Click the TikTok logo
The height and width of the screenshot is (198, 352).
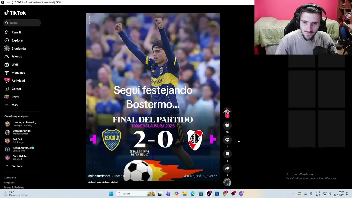(x=15, y=13)
